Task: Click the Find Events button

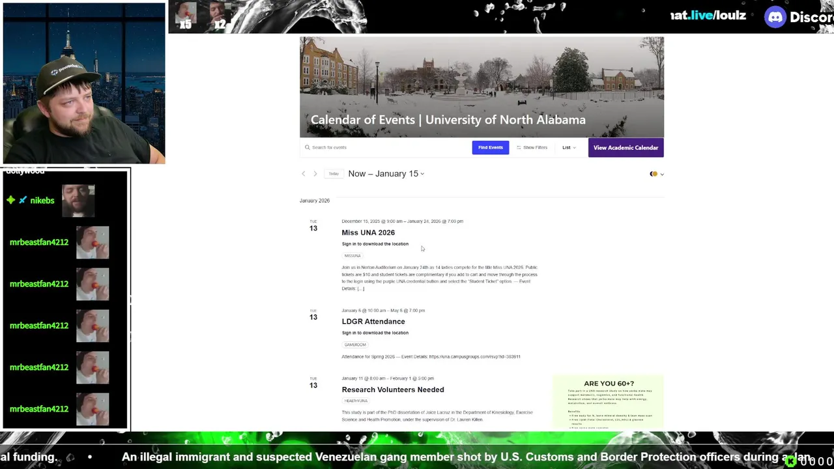Action: click(x=491, y=147)
